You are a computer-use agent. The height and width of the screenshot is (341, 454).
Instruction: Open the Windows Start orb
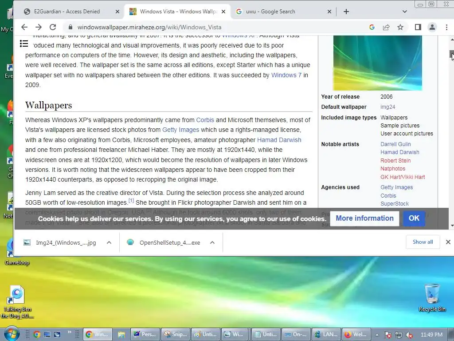pos(12,334)
